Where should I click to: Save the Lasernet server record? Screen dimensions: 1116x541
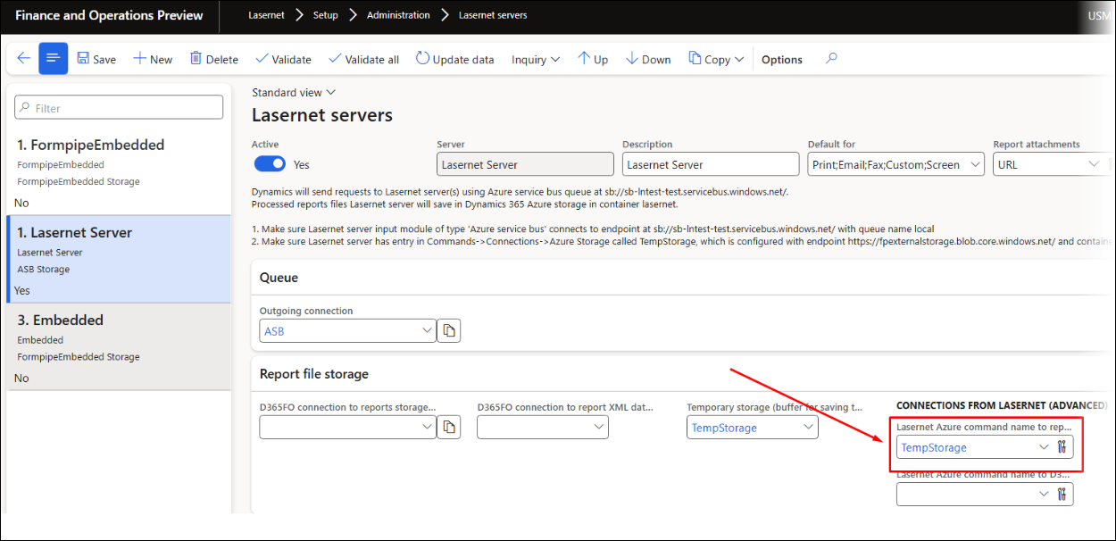click(96, 59)
